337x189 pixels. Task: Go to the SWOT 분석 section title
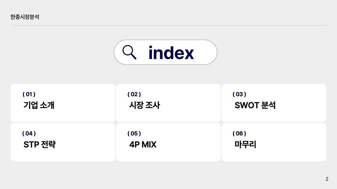click(x=255, y=105)
